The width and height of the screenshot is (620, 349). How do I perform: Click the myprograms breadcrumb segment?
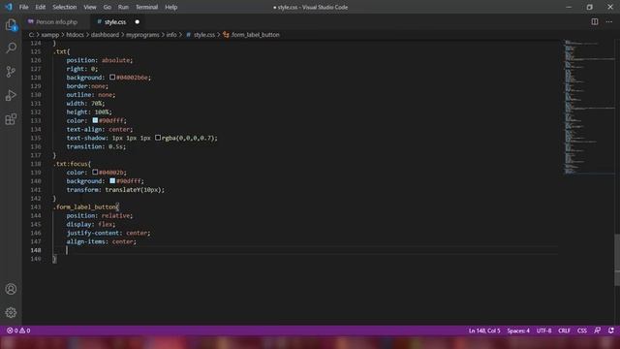click(x=142, y=35)
